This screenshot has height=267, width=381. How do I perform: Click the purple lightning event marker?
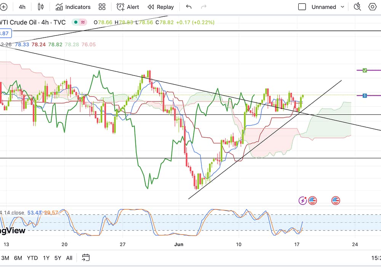303,200
